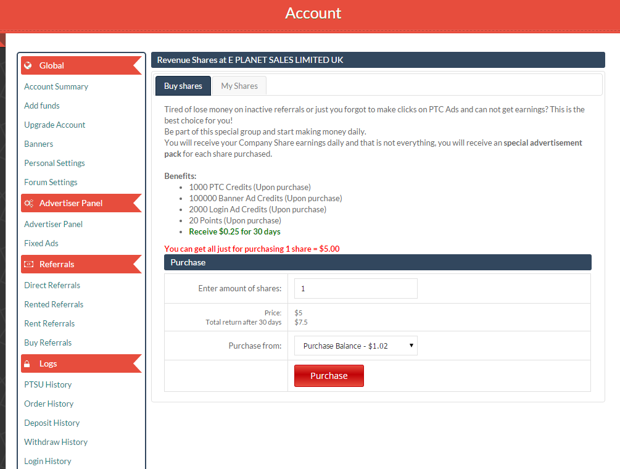620x469 pixels.
Task: Open PTSU History log
Action: pos(48,385)
